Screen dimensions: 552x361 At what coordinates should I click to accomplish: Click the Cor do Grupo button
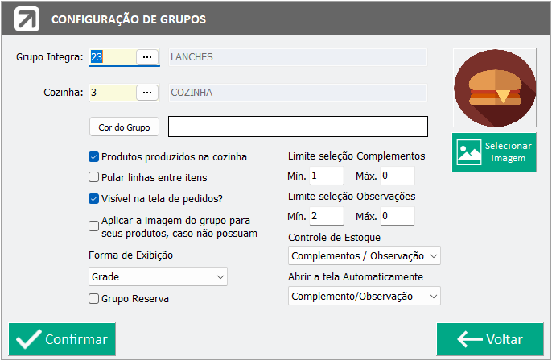pyautogui.click(x=124, y=127)
